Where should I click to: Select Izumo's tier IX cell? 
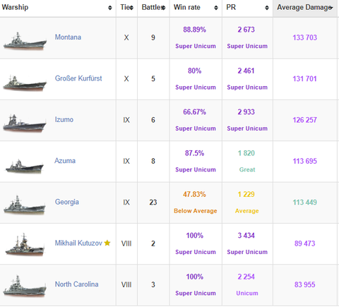pos(126,120)
